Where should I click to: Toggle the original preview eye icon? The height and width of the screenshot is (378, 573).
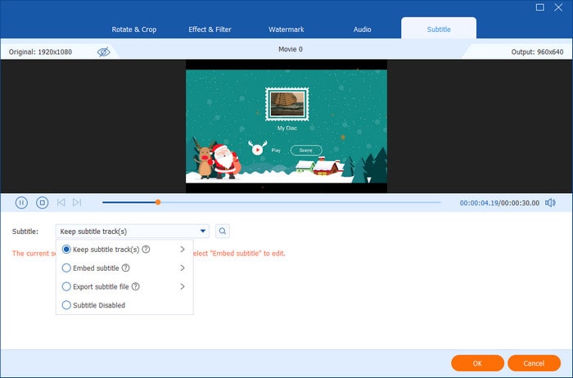coord(103,52)
